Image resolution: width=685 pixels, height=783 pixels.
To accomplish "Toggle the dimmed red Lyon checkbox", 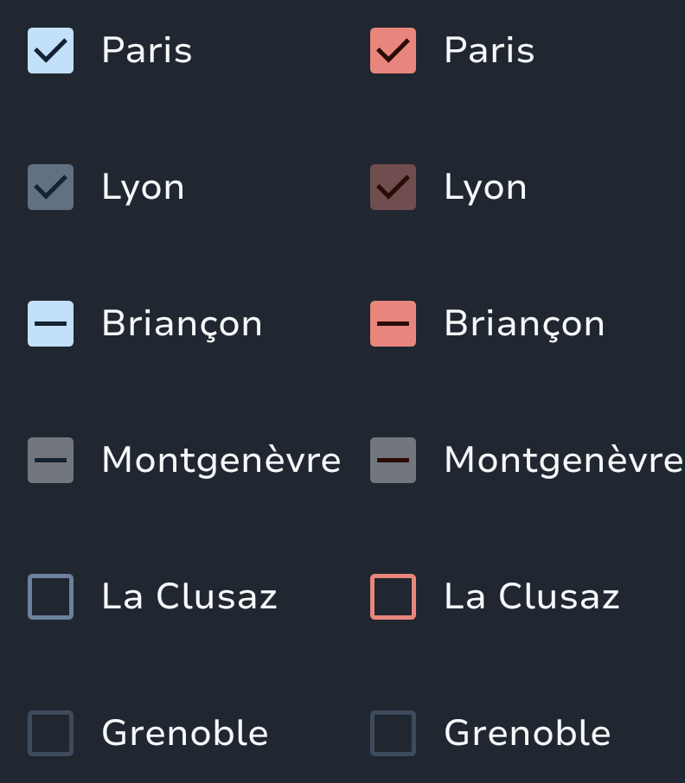I will tap(393, 187).
